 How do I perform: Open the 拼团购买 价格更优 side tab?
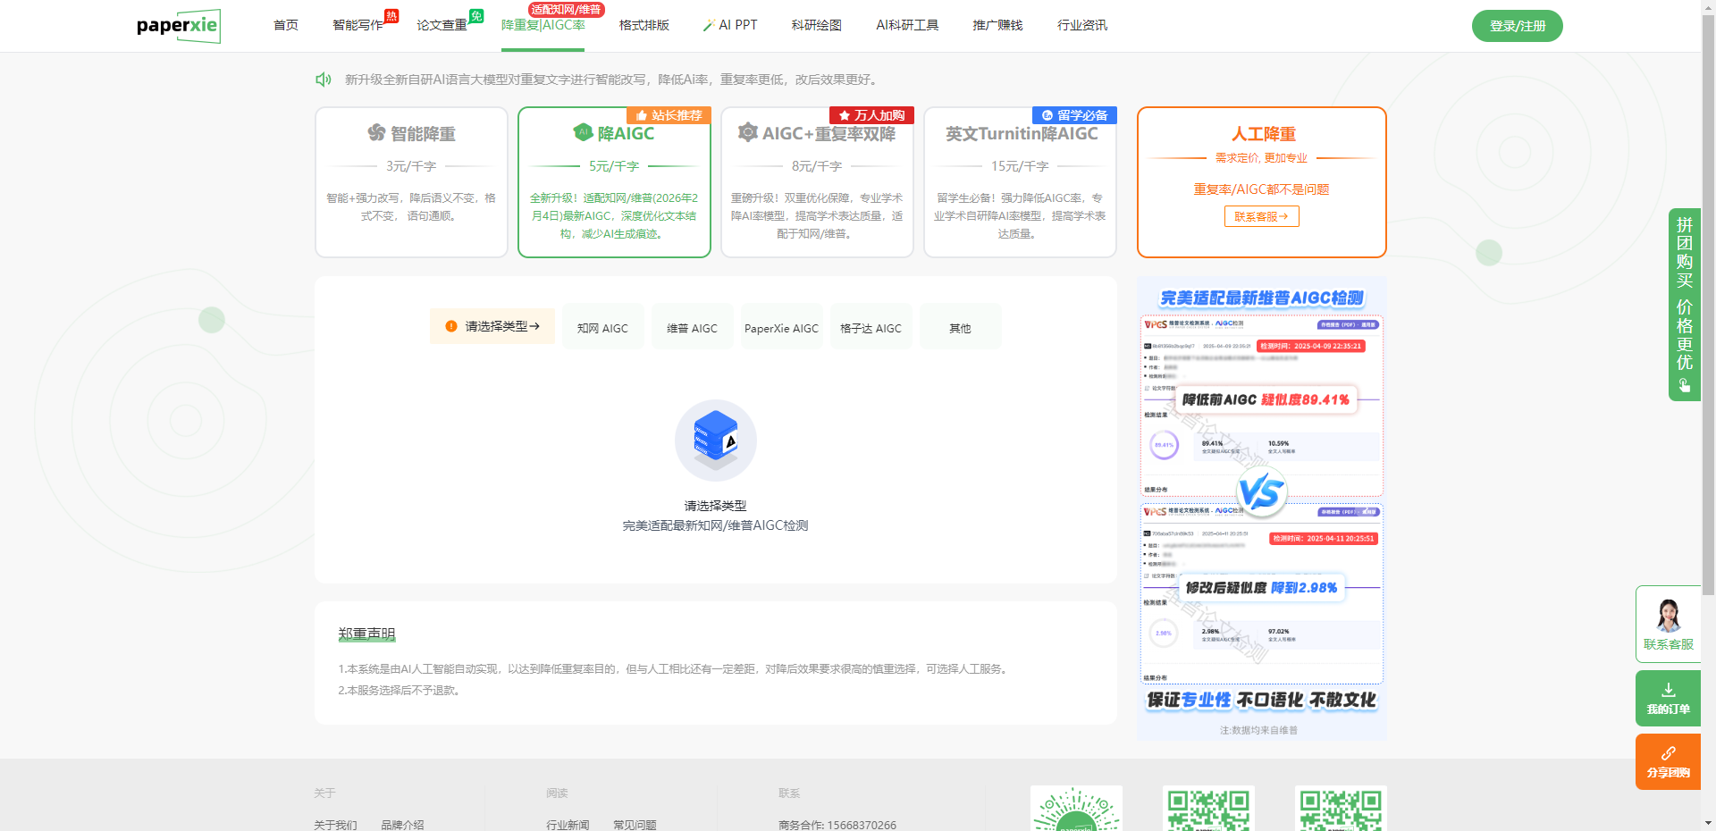tap(1684, 305)
